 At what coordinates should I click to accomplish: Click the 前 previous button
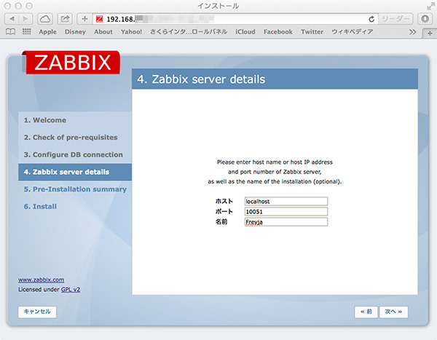coord(366,312)
